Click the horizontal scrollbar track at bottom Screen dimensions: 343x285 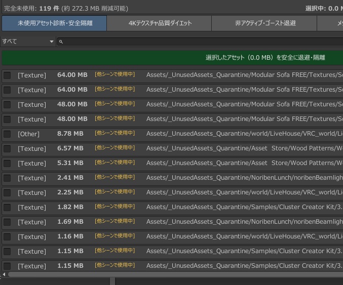coord(175,274)
